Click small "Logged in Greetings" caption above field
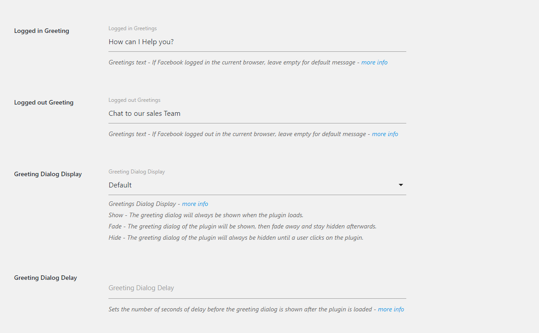Viewport: 539px width, 333px height. [132, 28]
